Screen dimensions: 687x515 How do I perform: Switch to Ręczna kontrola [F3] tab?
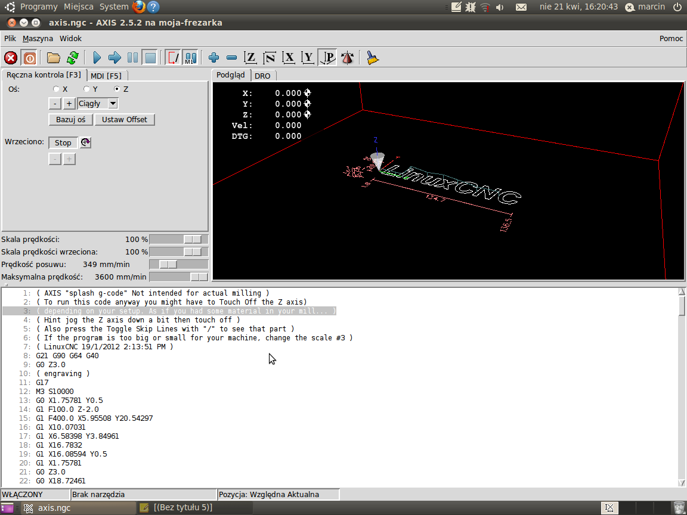pyautogui.click(x=44, y=75)
